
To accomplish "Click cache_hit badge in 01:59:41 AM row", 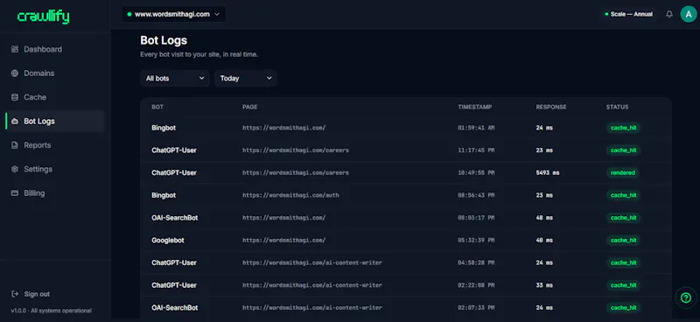I will click(623, 128).
